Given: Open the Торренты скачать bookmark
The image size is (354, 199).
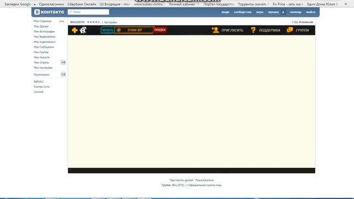Looking at the screenshot, I should click(x=253, y=4).
